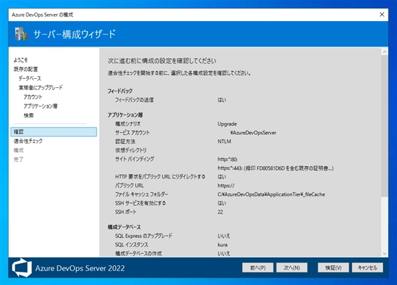Click the ファイル キャッシュ フォルダー label
The height and width of the screenshot is (285, 397).
(x=142, y=194)
